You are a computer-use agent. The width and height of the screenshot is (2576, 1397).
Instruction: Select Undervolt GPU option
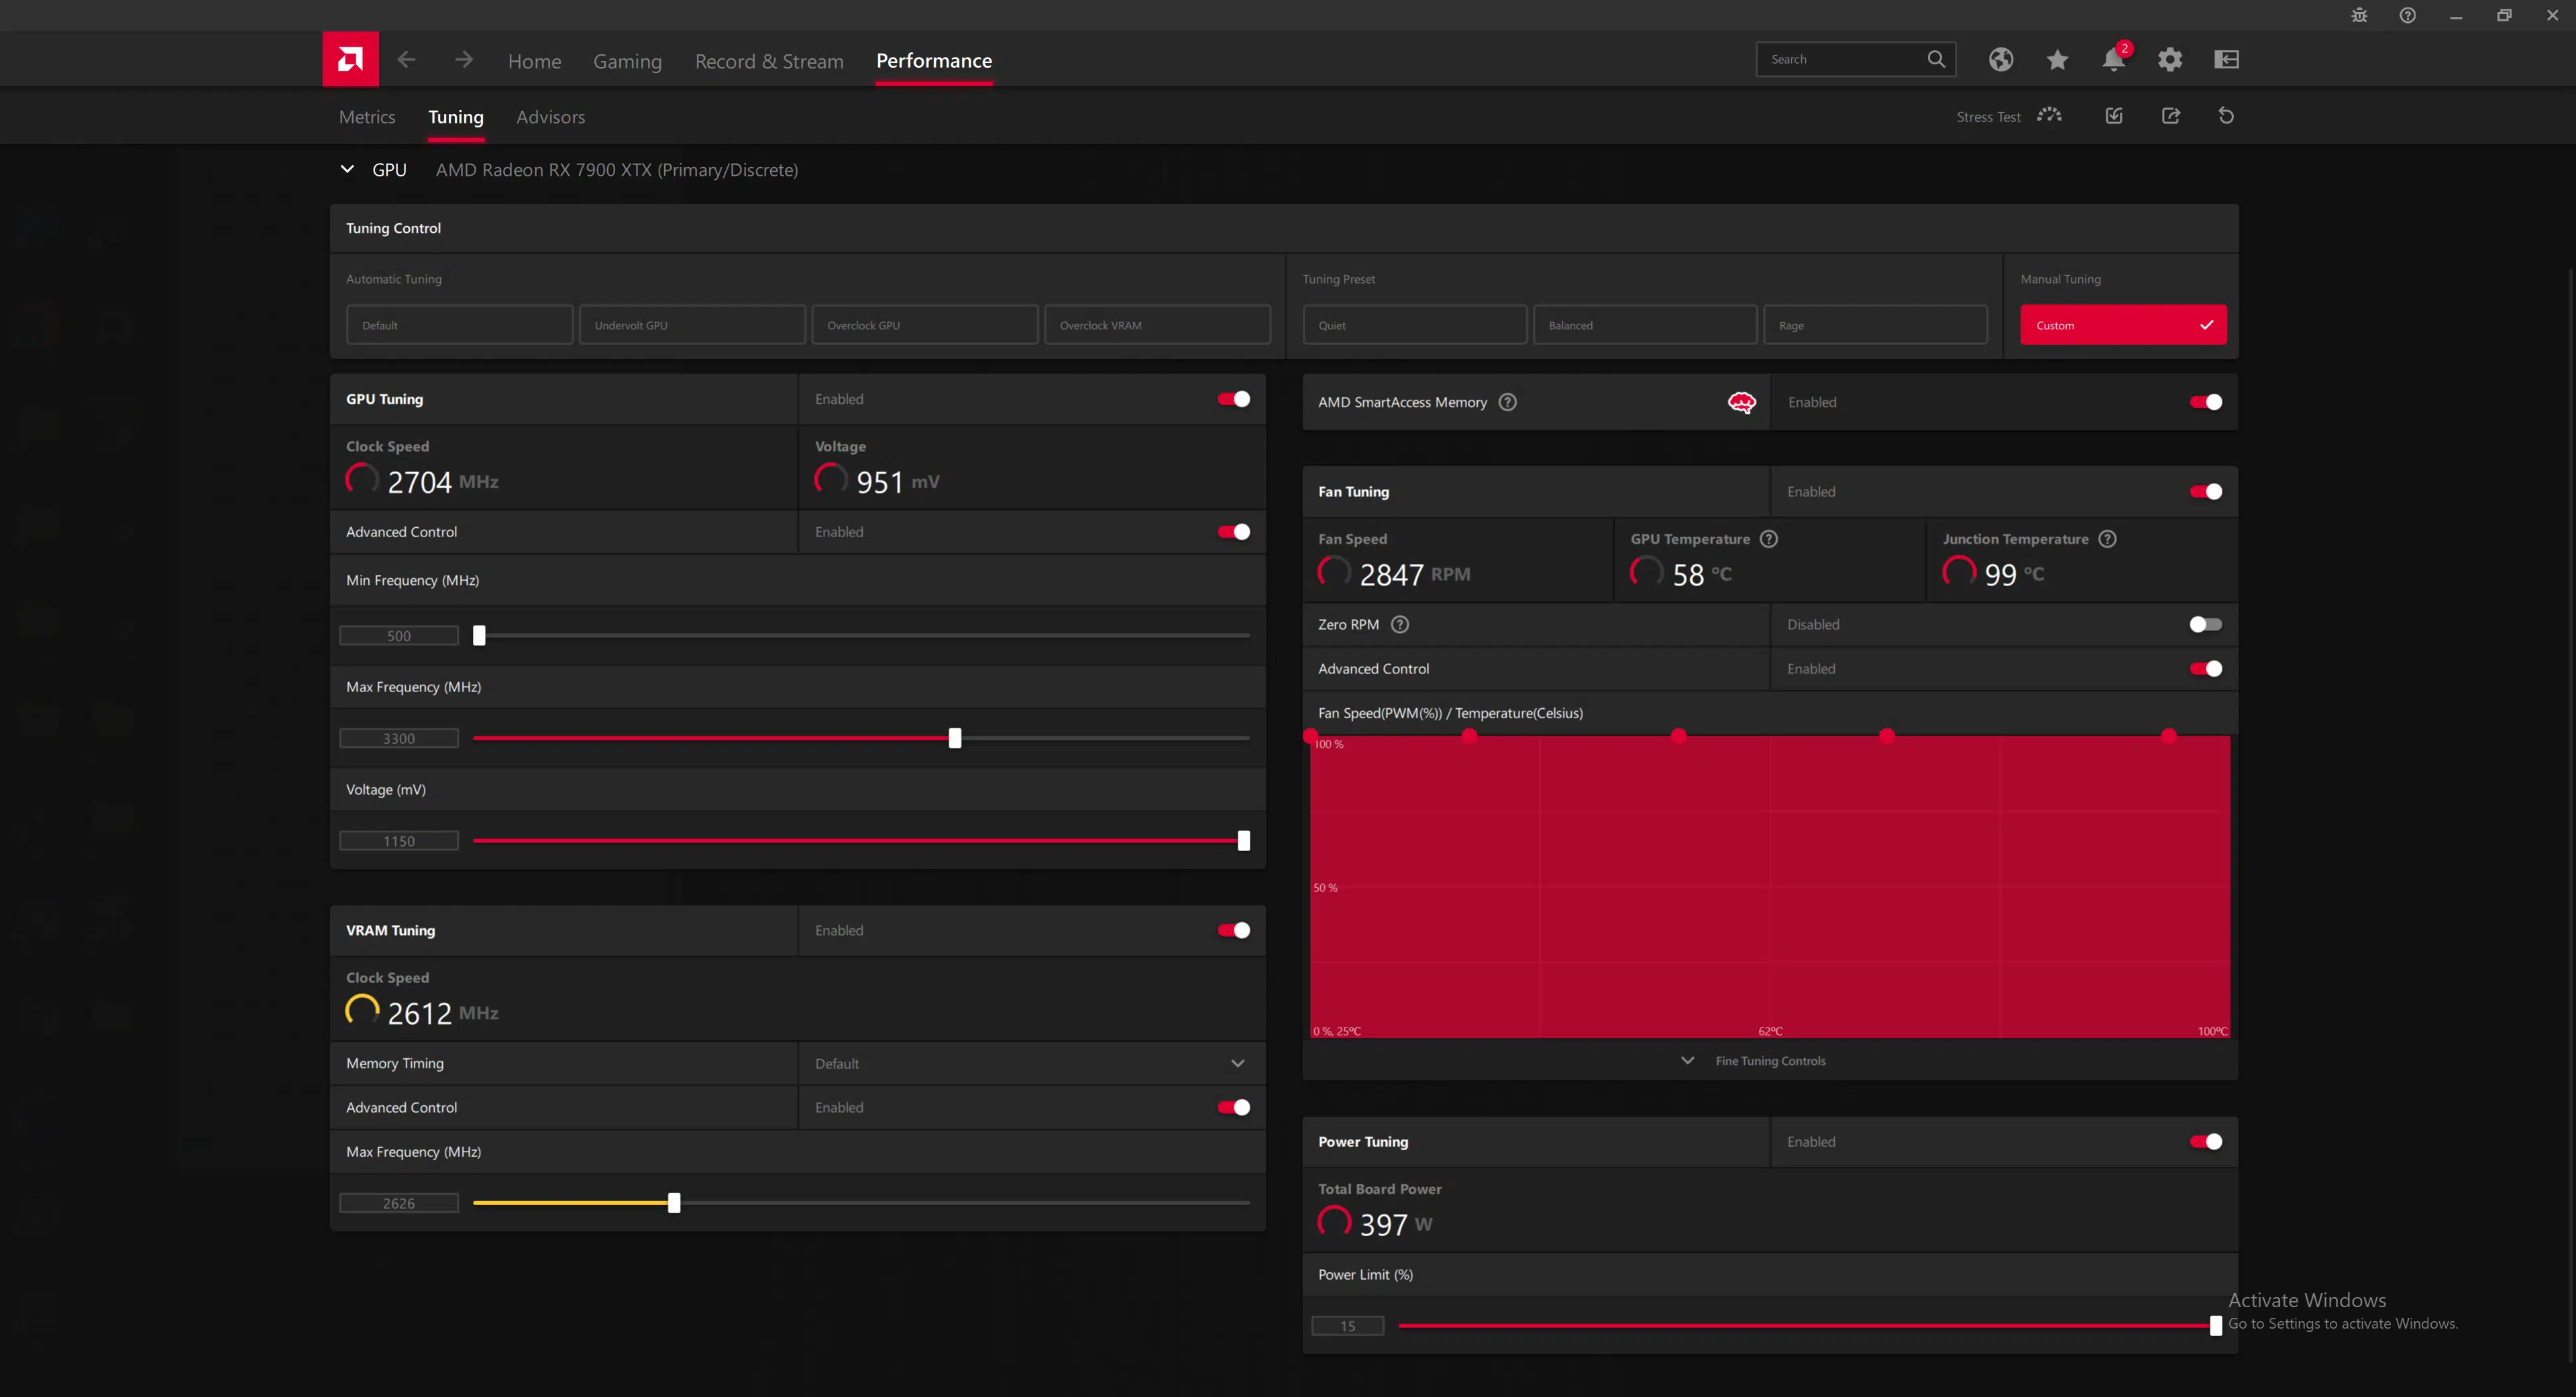coord(692,325)
